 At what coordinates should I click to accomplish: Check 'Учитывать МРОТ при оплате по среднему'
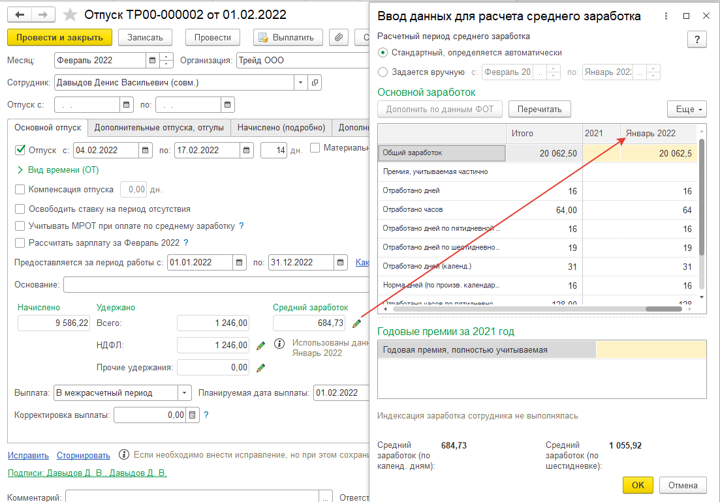[x=20, y=226]
